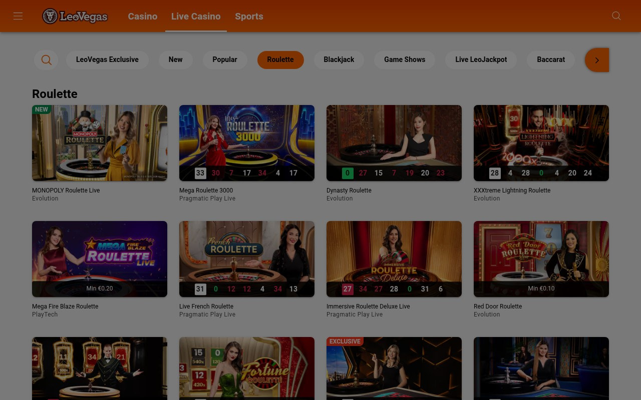641x400 pixels.
Task: Open Immersive Roulette Deluxe thumbnail
Action: coord(394,259)
